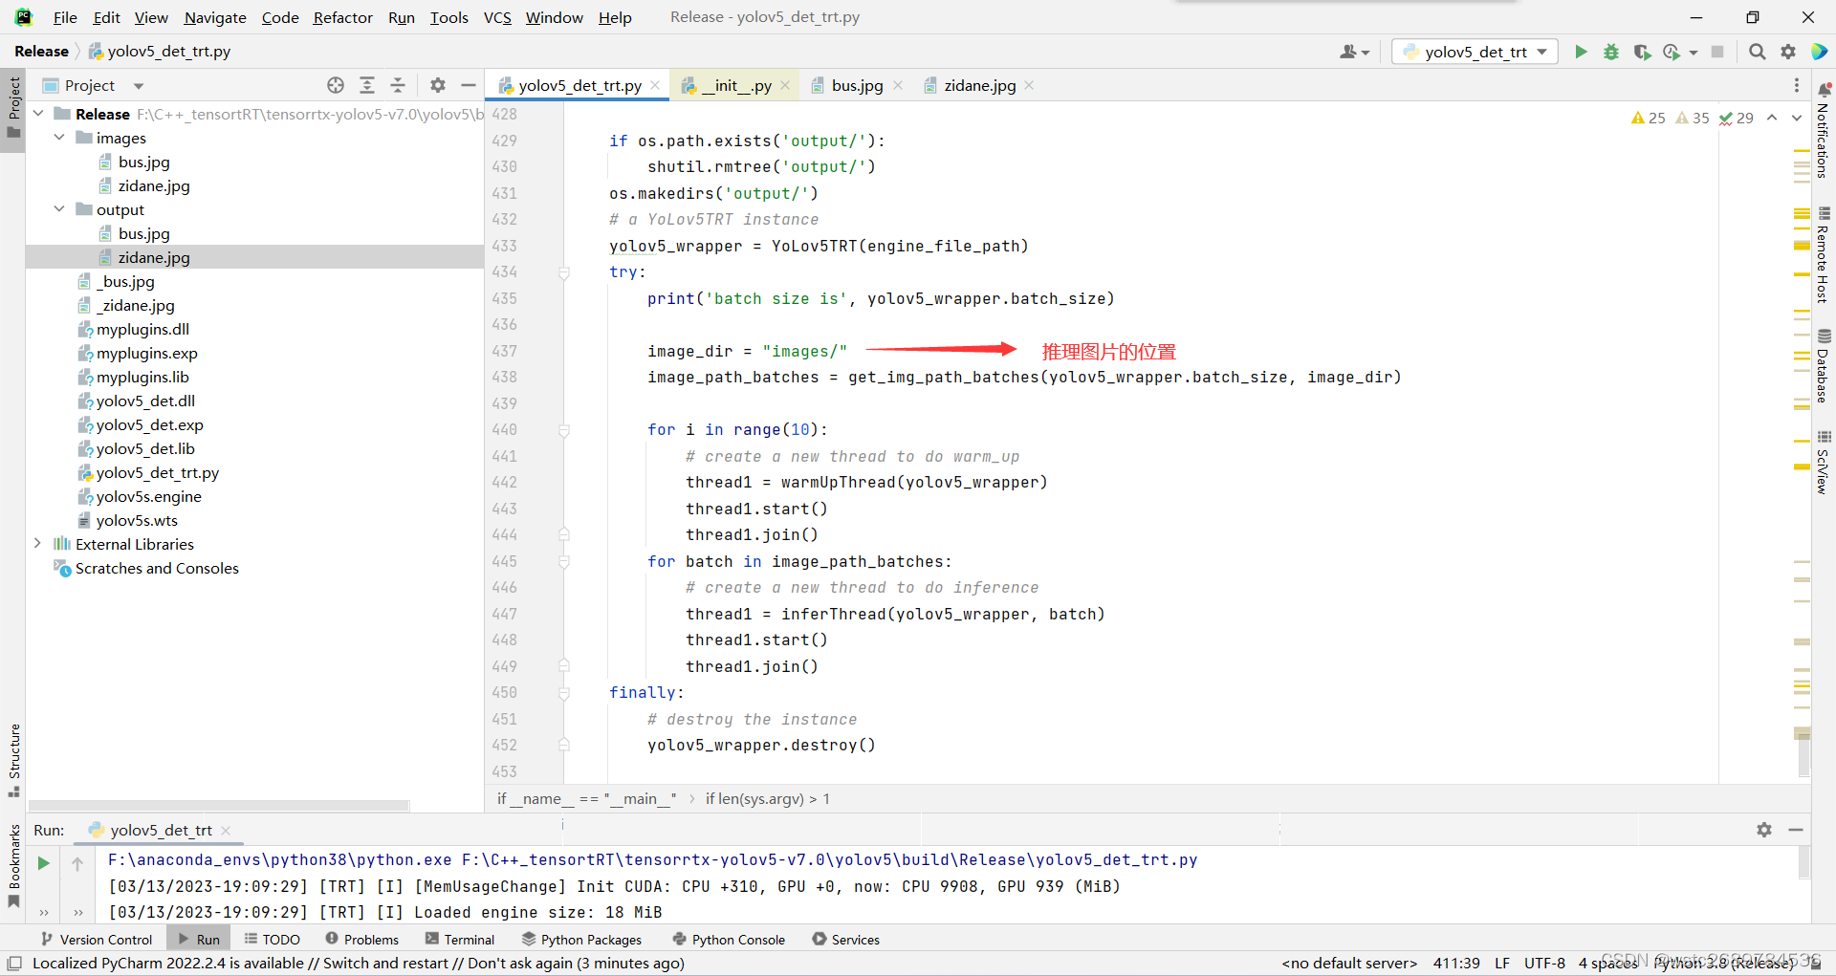
Task: Switch to bus.jpg editor tab
Action: [857, 85]
